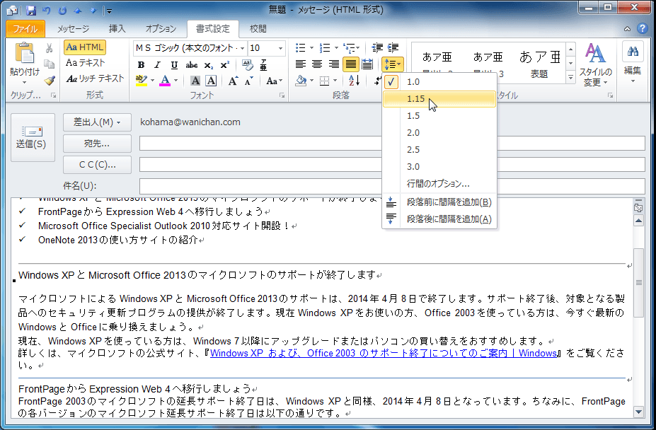Open the borders dropdown arrow
This screenshot has width=656, height=430.
[335, 81]
